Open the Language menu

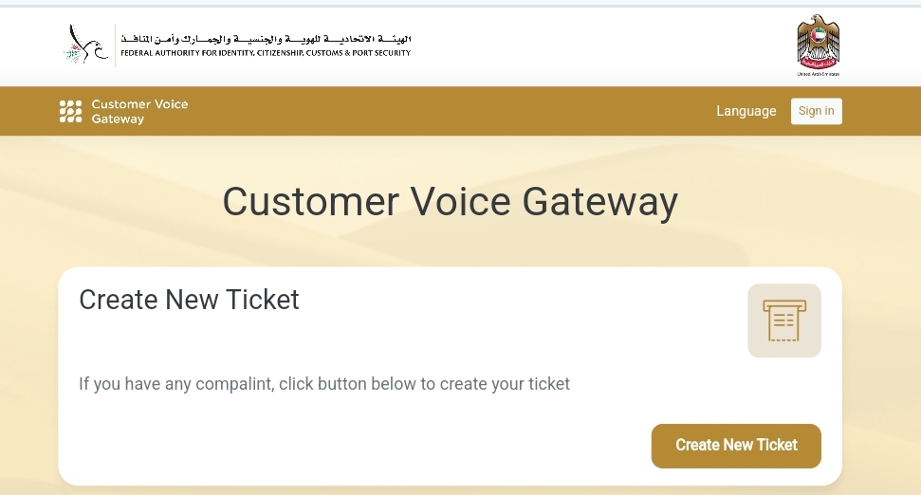746,111
